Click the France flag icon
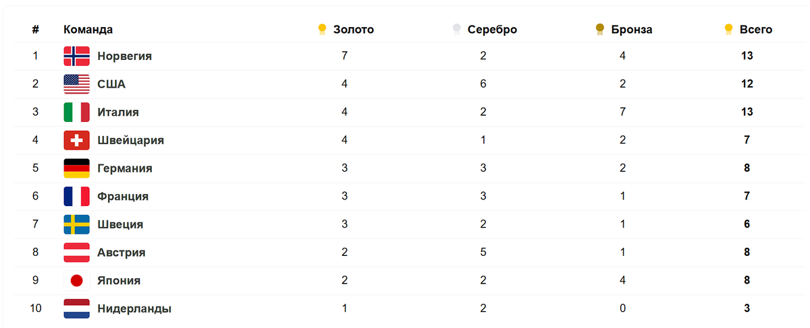The image size is (810, 328). [76, 197]
